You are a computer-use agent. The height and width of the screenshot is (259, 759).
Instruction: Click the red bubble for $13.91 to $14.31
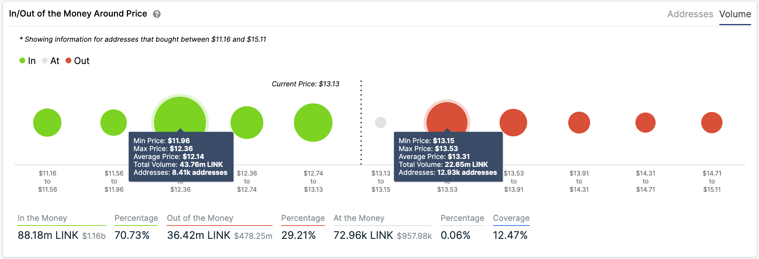pyautogui.click(x=579, y=123)
